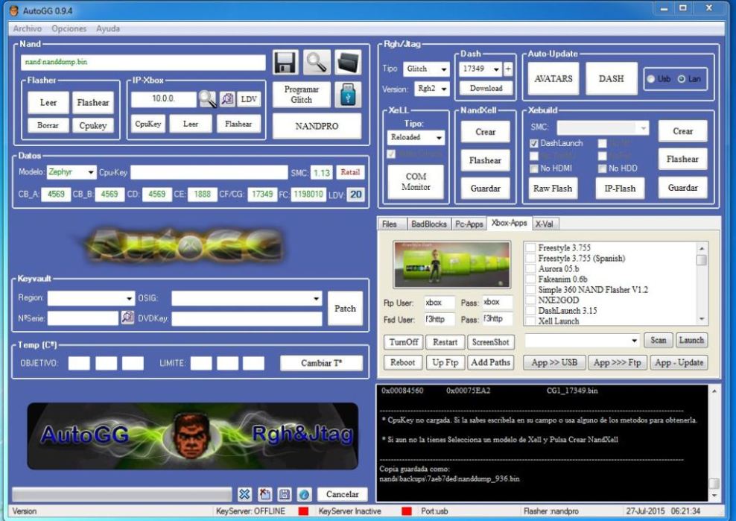Click the NANDPRO button
736x521 pixels.
point(317,126)
